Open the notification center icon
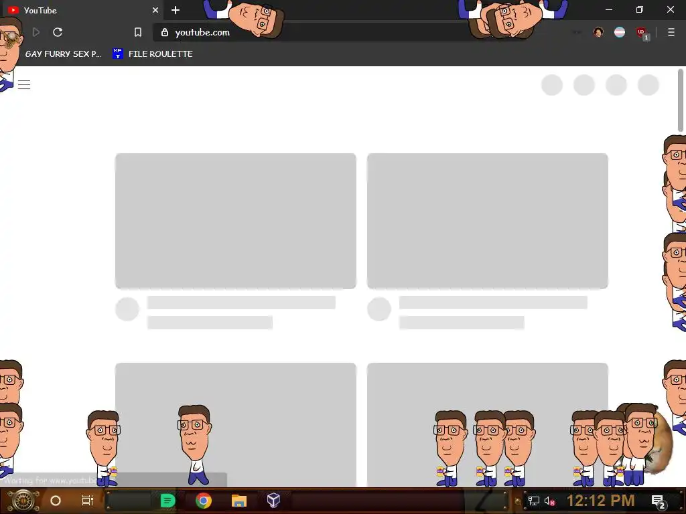The height and width of the screenshot is (514, 686). pyautogui.click(x=659, y=502)
